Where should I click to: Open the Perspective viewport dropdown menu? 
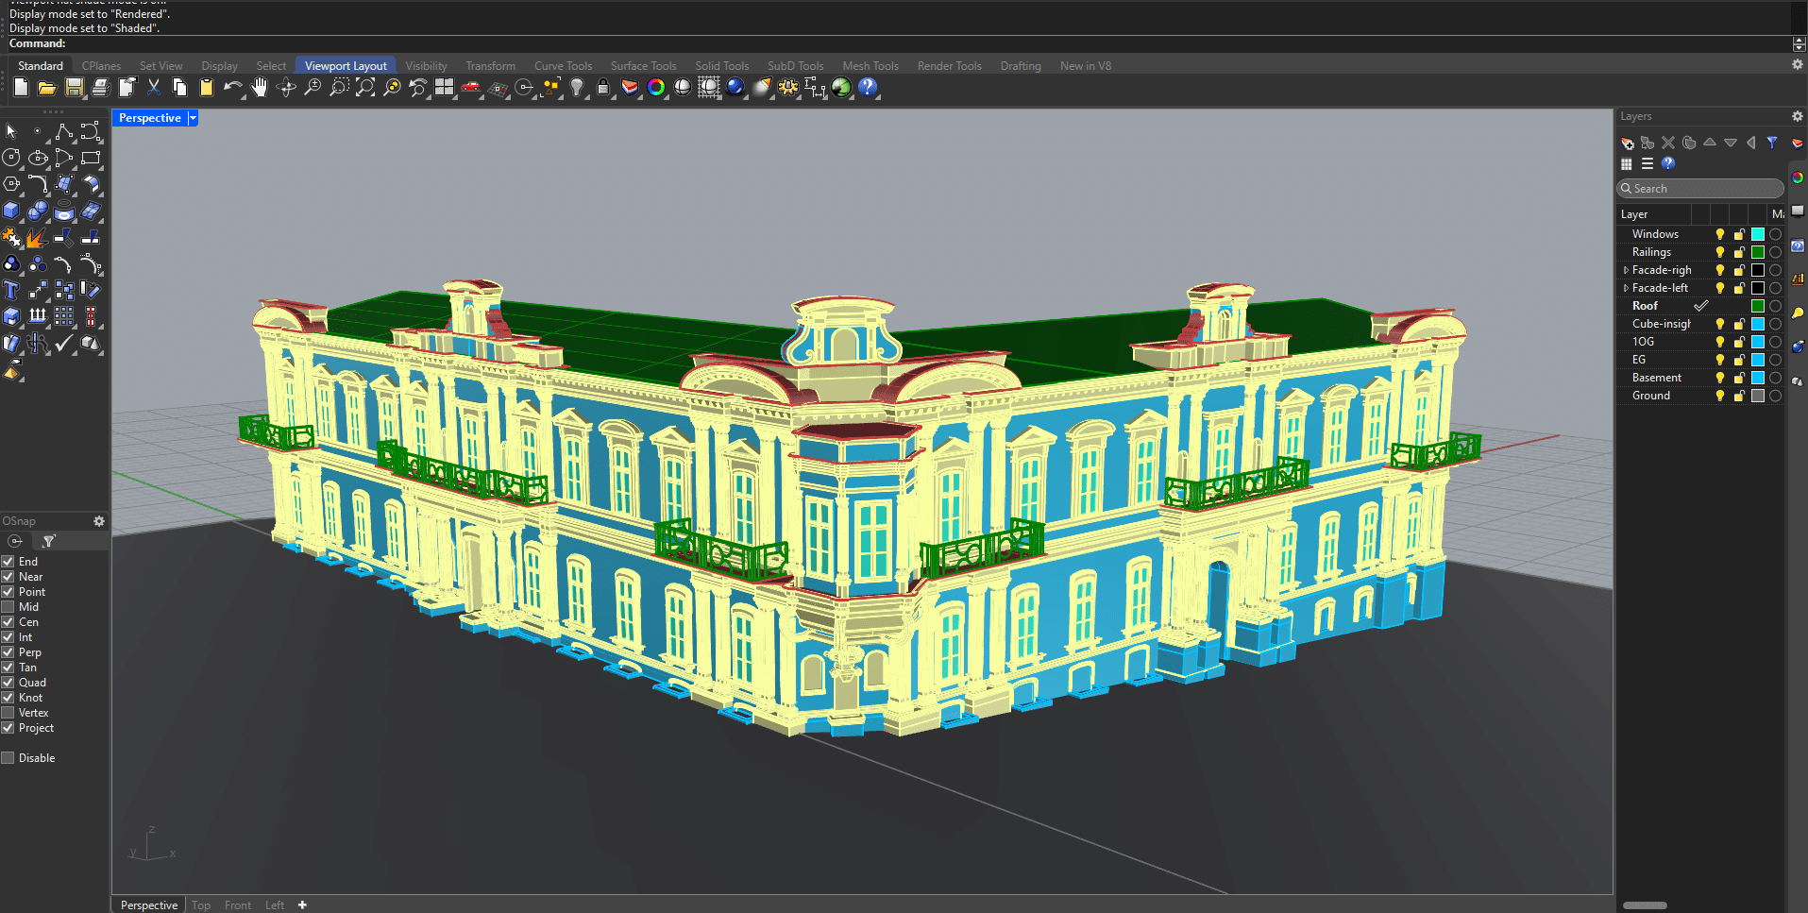point(193,118)
